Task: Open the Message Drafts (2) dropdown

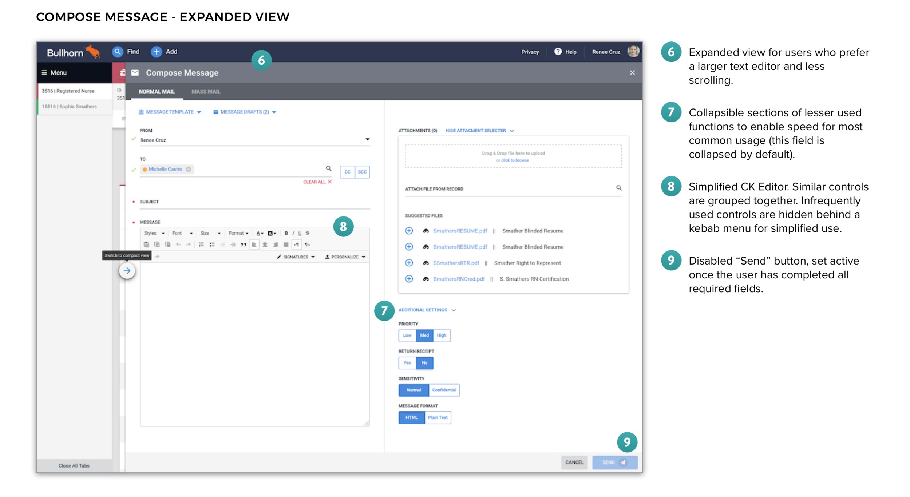Action: (x=245, y=112)
